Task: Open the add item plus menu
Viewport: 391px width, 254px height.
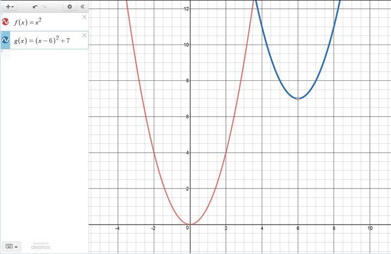Action: point(10,7)
